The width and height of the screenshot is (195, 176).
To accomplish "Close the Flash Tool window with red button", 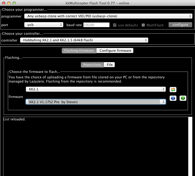I will click(x=4, y=3).
